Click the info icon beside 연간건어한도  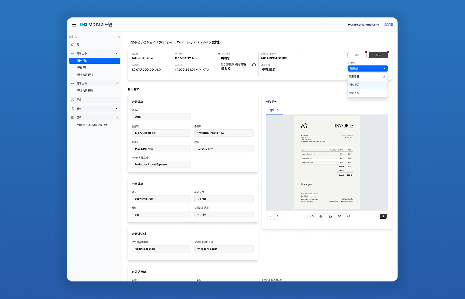254,65
